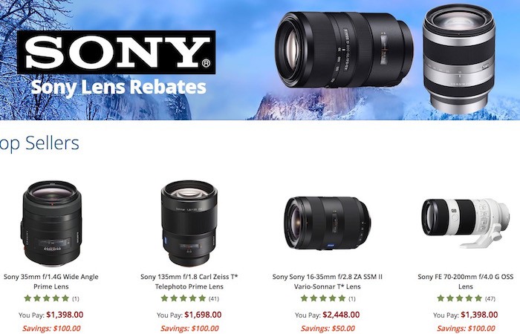Click the 41-review star rating for 135mm lens
Screen dimensions: 520x334
point(189,298)
